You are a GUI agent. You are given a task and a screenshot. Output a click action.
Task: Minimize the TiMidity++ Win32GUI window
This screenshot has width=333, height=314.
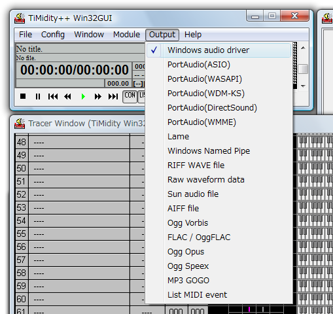click(255, 16)
